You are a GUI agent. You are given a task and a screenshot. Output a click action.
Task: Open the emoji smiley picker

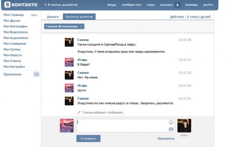[x=171, y=122]
